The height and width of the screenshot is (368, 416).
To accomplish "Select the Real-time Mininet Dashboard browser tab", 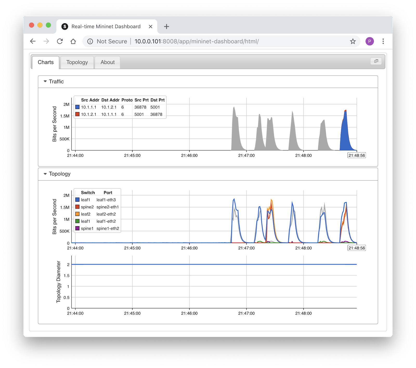I will (107, 27).
